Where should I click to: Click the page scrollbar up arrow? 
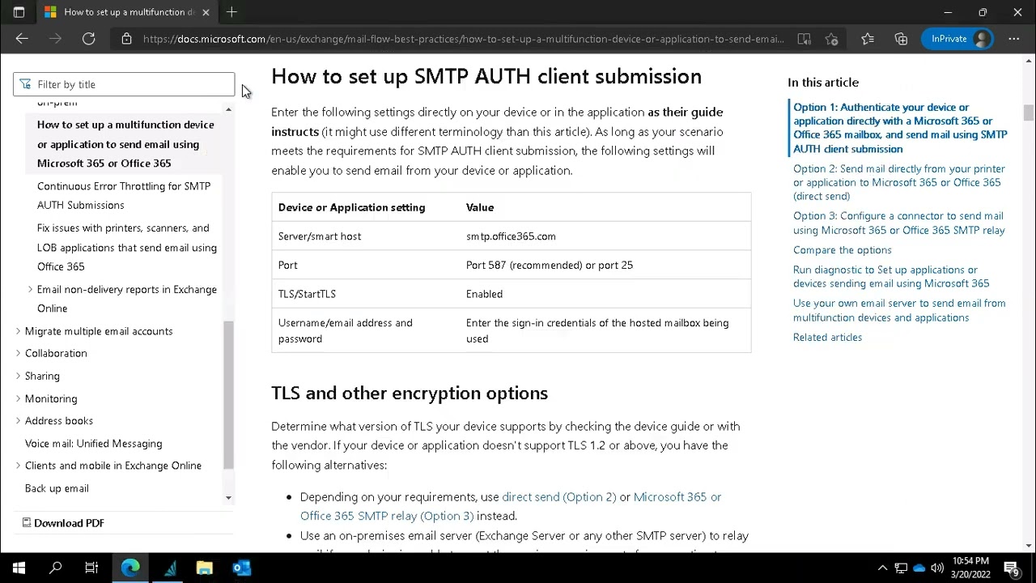pyautogui.click(x=1030, y=61)
